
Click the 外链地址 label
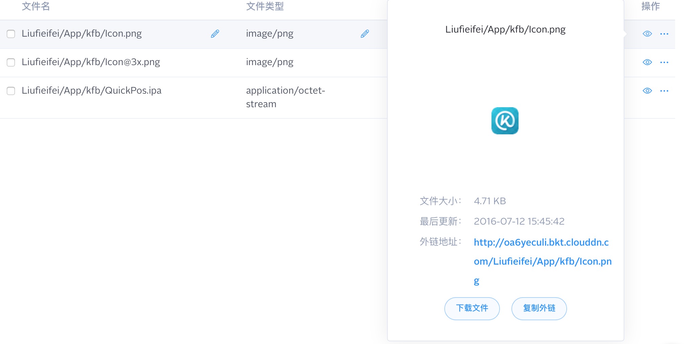440,242
